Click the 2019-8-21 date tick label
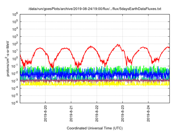 tap(71, 113)
